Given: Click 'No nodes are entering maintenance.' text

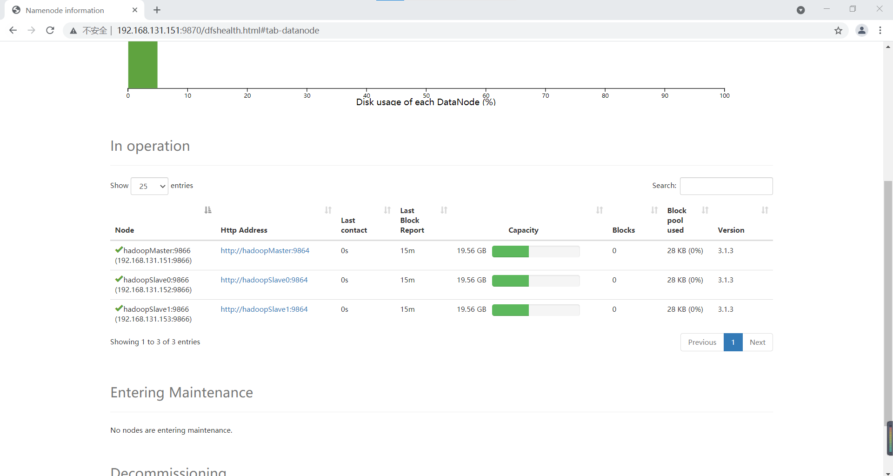Looking at the screenshot, I should tap(171, 430).
